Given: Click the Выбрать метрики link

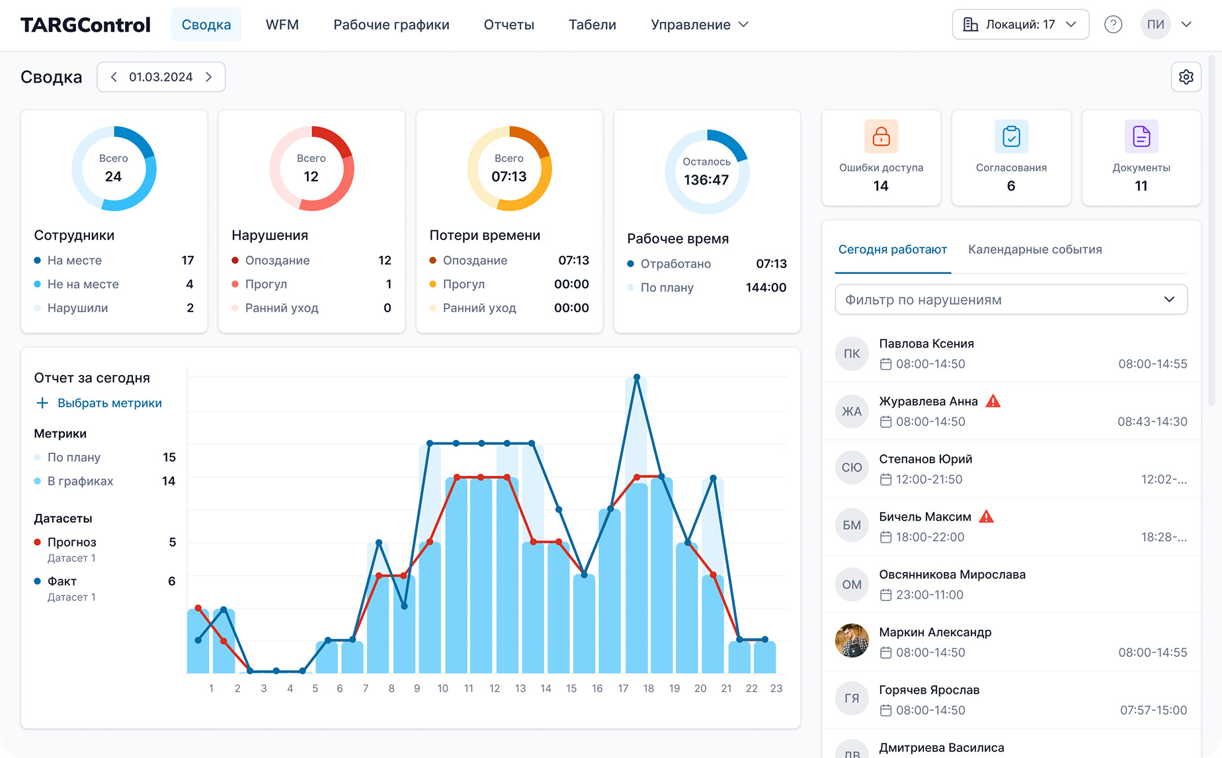Looking at the screenshot, I should [x=109, y=403].
